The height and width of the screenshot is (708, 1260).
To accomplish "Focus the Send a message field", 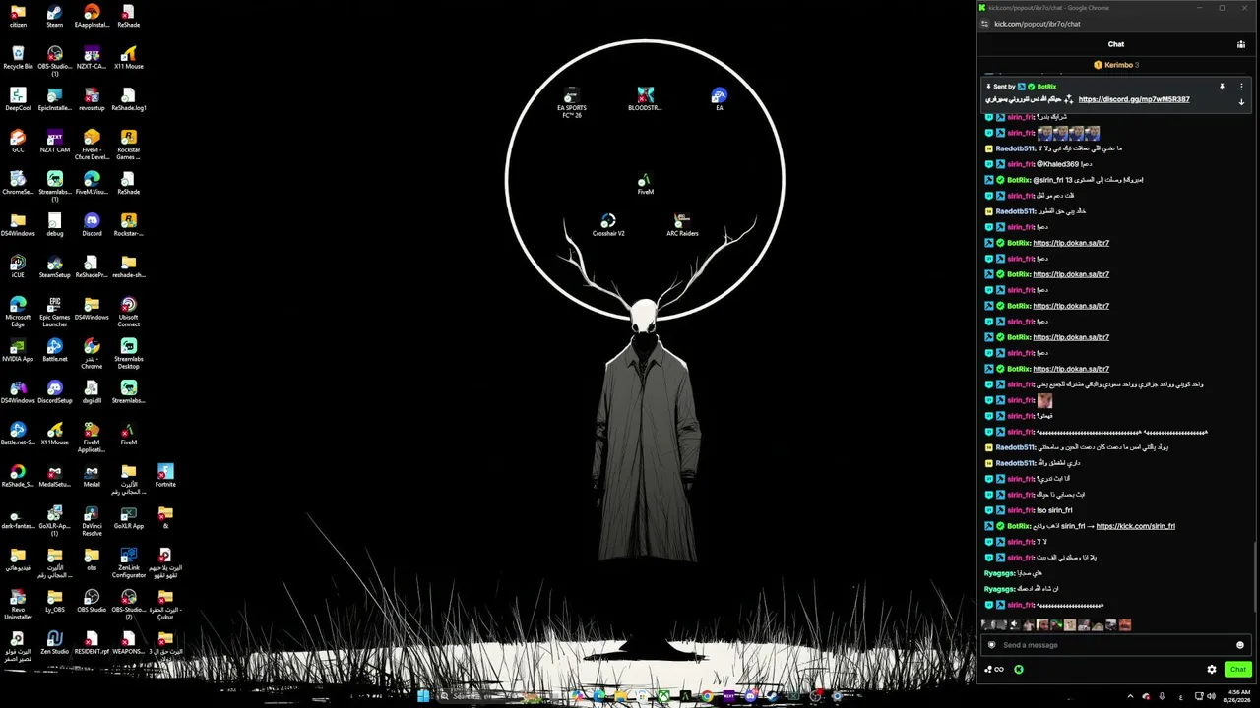I will (1116, 645).
